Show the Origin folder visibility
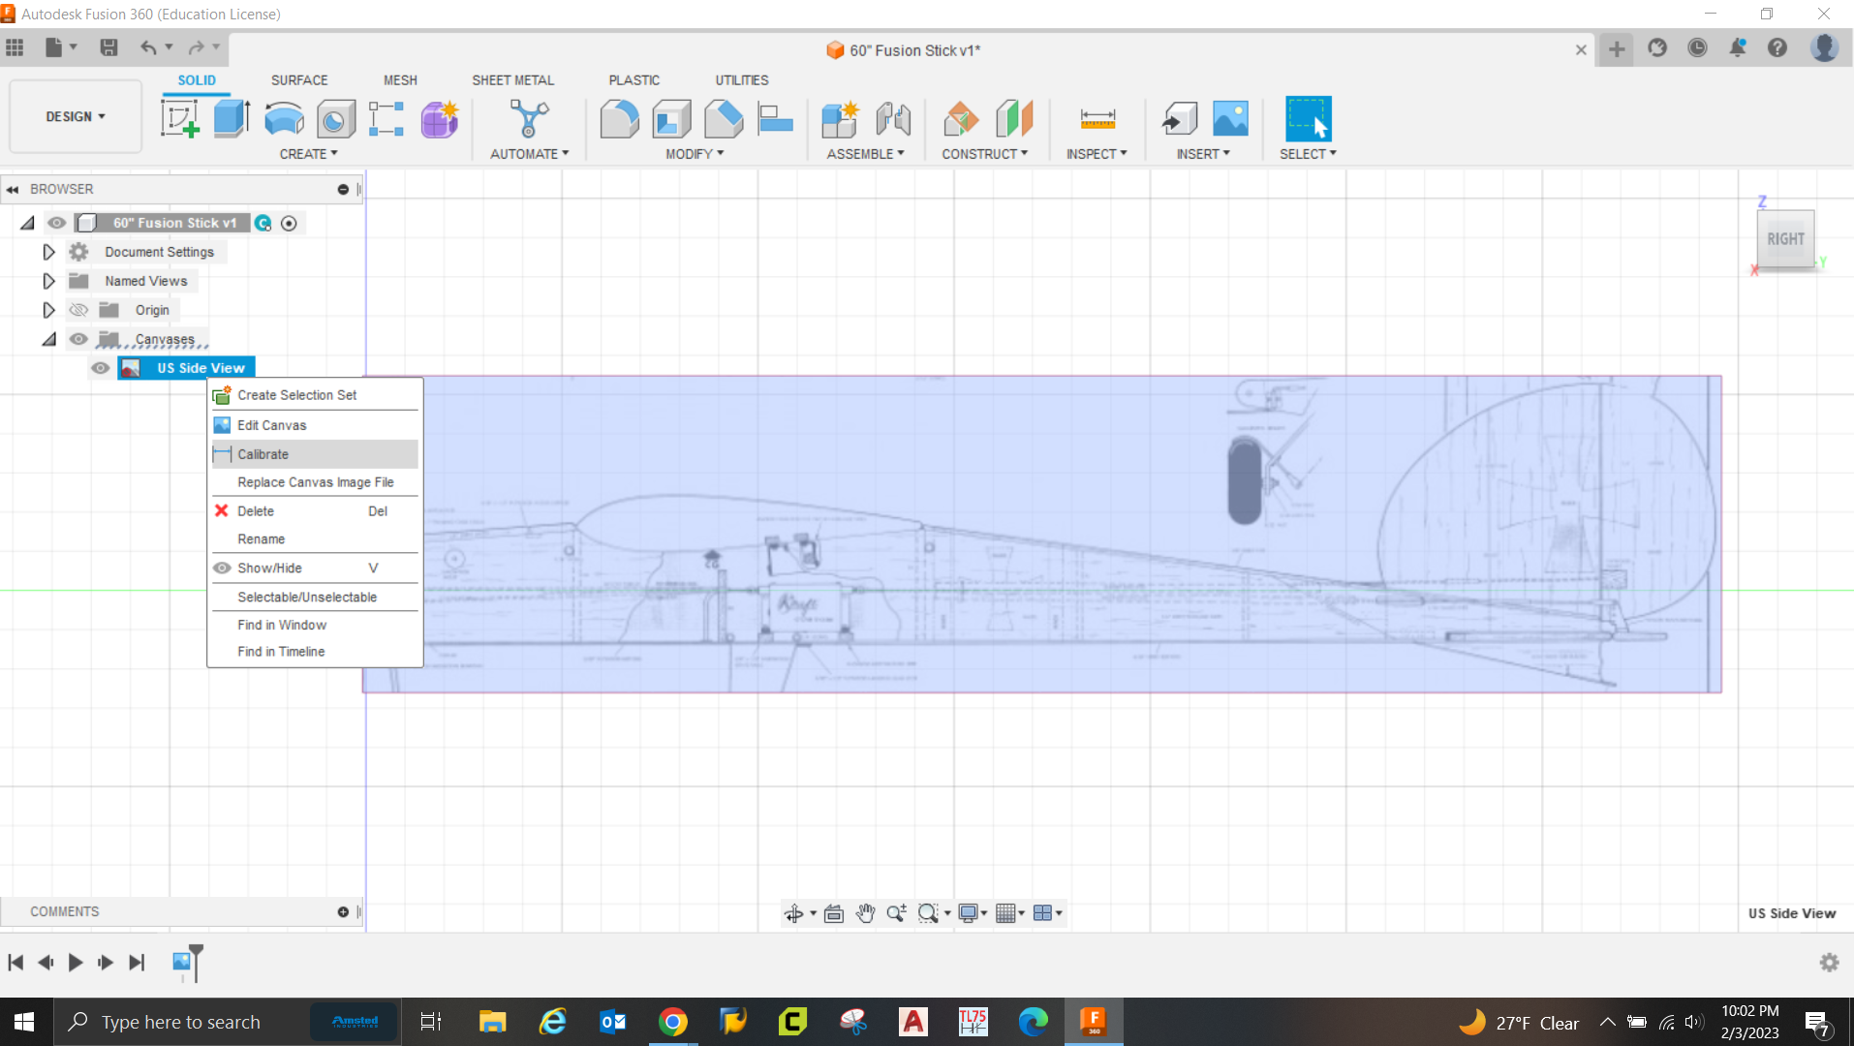Screen dimensions: 1854x1046 pos(78,309)
